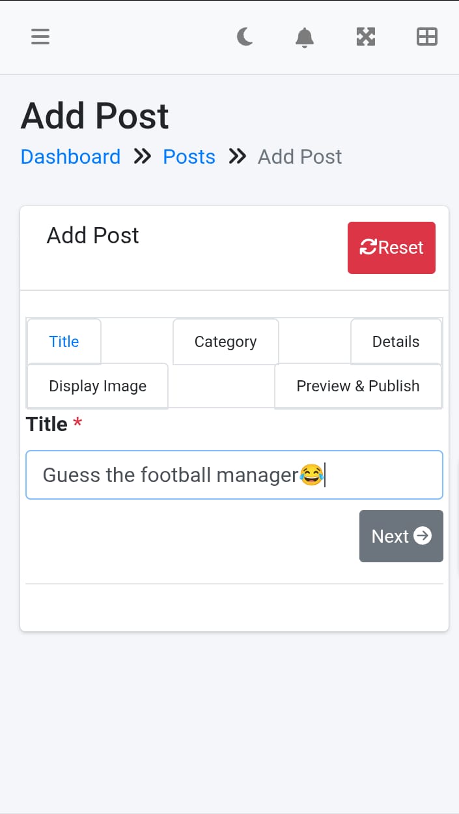Open the Details tab
The height and width of the screenshot is (814, 459).
(x=396, y=341)
